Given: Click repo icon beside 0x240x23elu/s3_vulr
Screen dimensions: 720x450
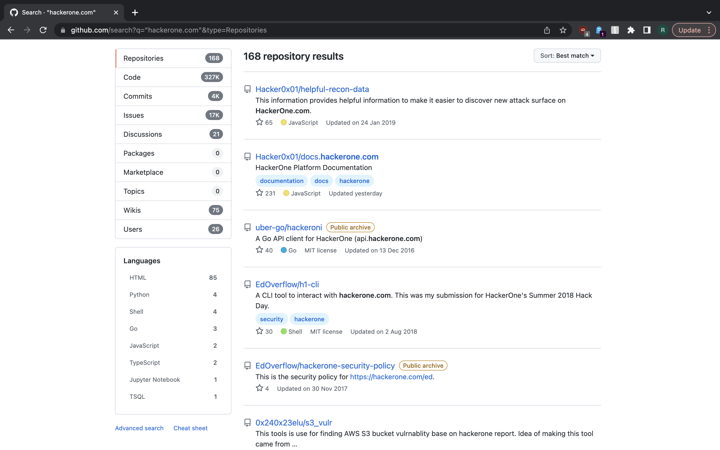Looking at the screenshot, I should click(x=247, y=423).
